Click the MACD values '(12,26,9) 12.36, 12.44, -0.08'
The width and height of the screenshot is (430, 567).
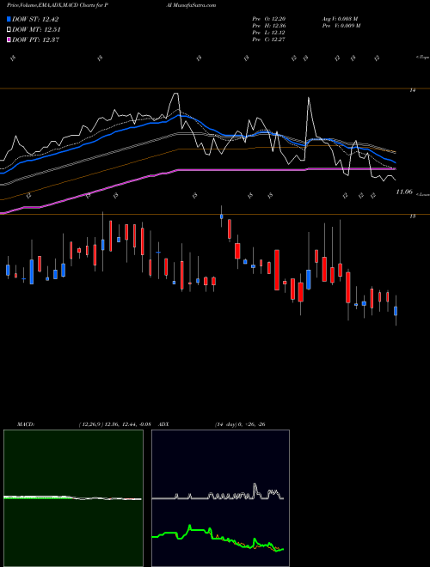point(114,424)
